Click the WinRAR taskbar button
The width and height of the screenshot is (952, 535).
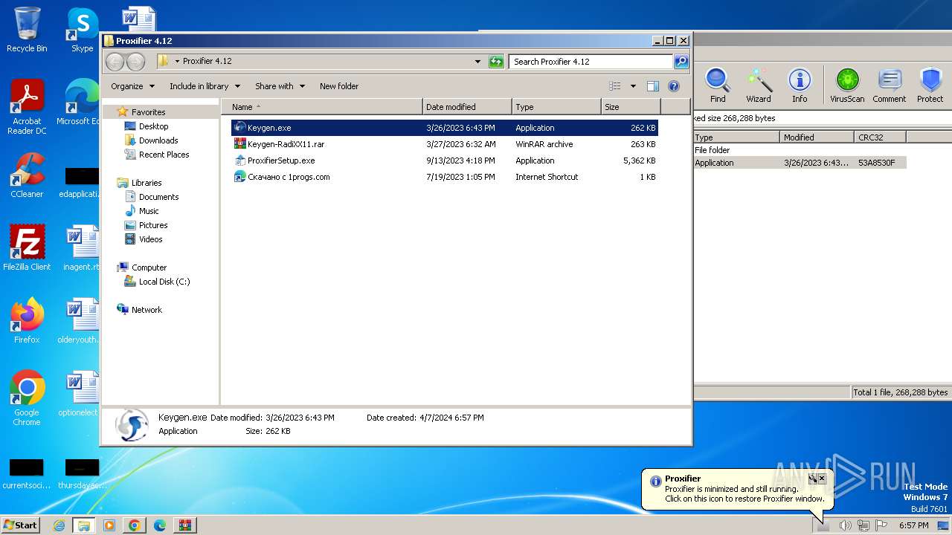coord(184,525)
